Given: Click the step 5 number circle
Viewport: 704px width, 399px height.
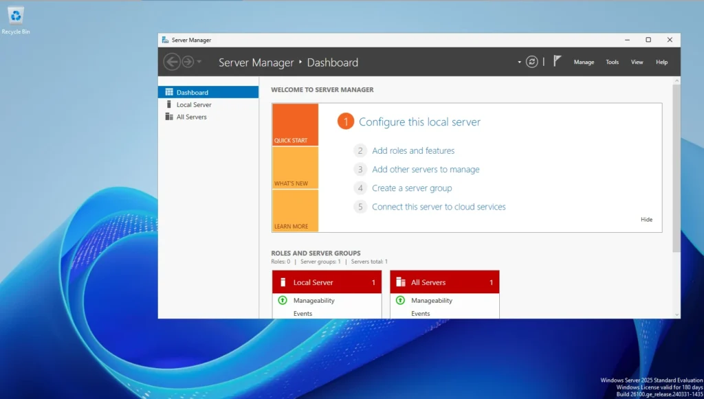Looking at the screenshot, I should [360, 207].
